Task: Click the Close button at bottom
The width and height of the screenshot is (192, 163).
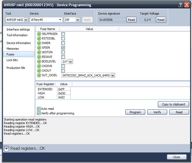Action: [177, 157]
